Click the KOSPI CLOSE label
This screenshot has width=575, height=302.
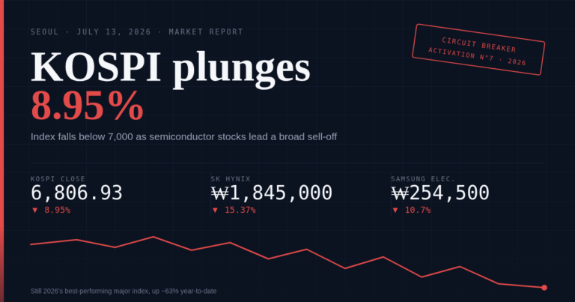[x=58, y=178]
